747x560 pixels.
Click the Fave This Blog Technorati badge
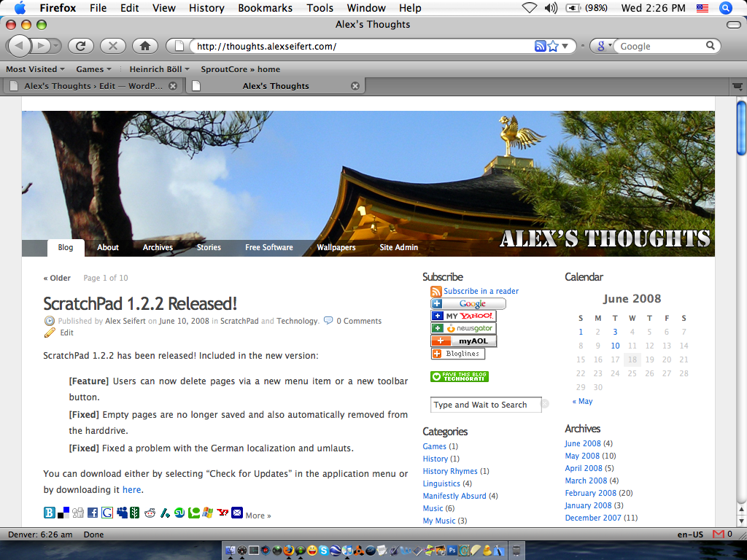pos(460,377)
